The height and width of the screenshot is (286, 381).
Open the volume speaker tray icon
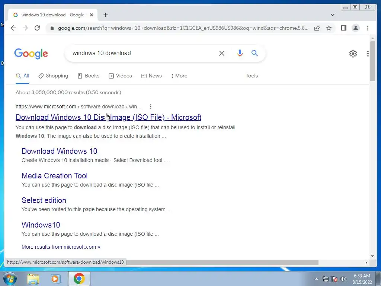pos(343,279)
